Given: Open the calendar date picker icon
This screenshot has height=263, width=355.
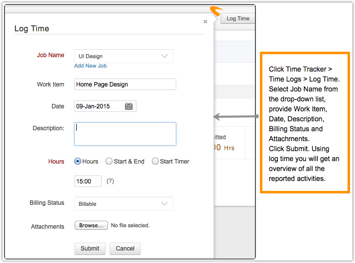Looking at the screenshot, I should (x=128, y=106).
